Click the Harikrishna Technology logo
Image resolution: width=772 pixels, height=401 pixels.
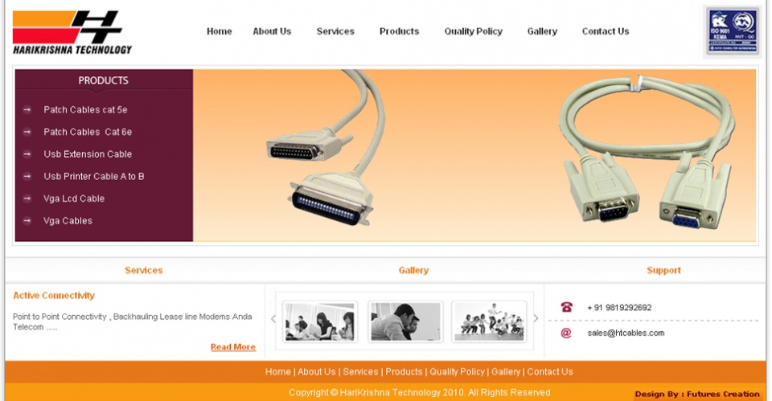coord(72,32)
